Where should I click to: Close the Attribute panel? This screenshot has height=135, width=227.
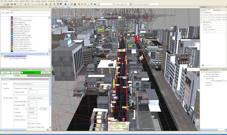point(225,7)
